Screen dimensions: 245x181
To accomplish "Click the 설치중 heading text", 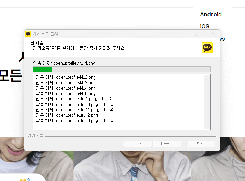I will click(x=37, y=43).
